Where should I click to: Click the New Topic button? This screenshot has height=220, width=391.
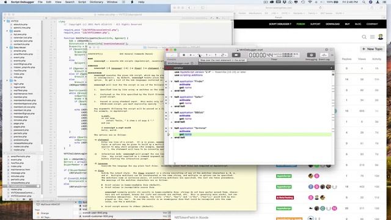point(372,49)
